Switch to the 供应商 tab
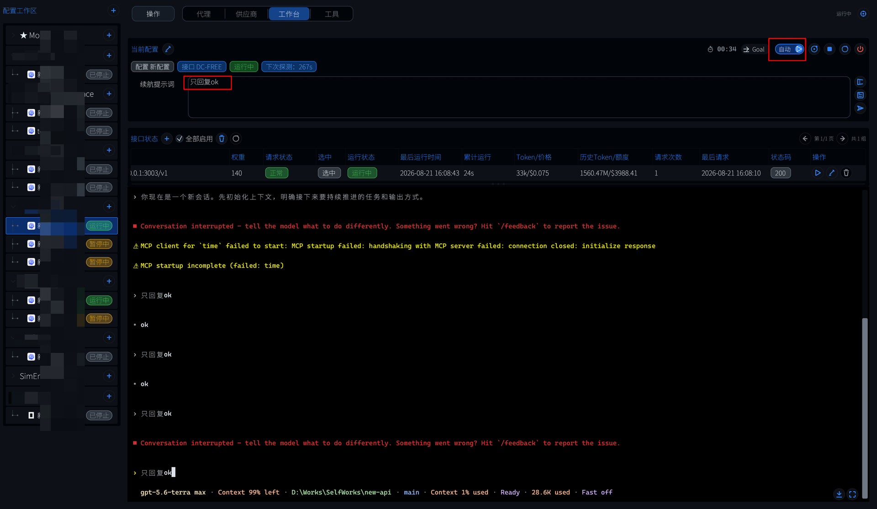Image resolution: width=877 pixels, height=509 pixels. (246, 14)
